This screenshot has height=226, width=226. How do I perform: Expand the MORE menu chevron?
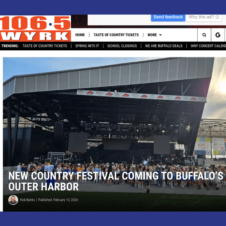pos(160,35)
